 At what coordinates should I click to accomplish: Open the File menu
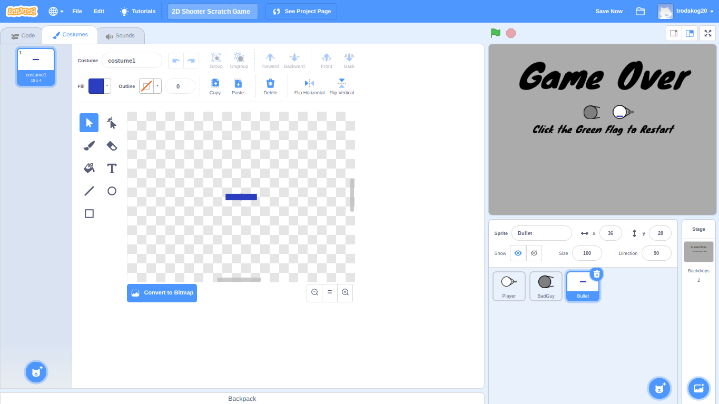pyautogui.click(x=77, y=11)
